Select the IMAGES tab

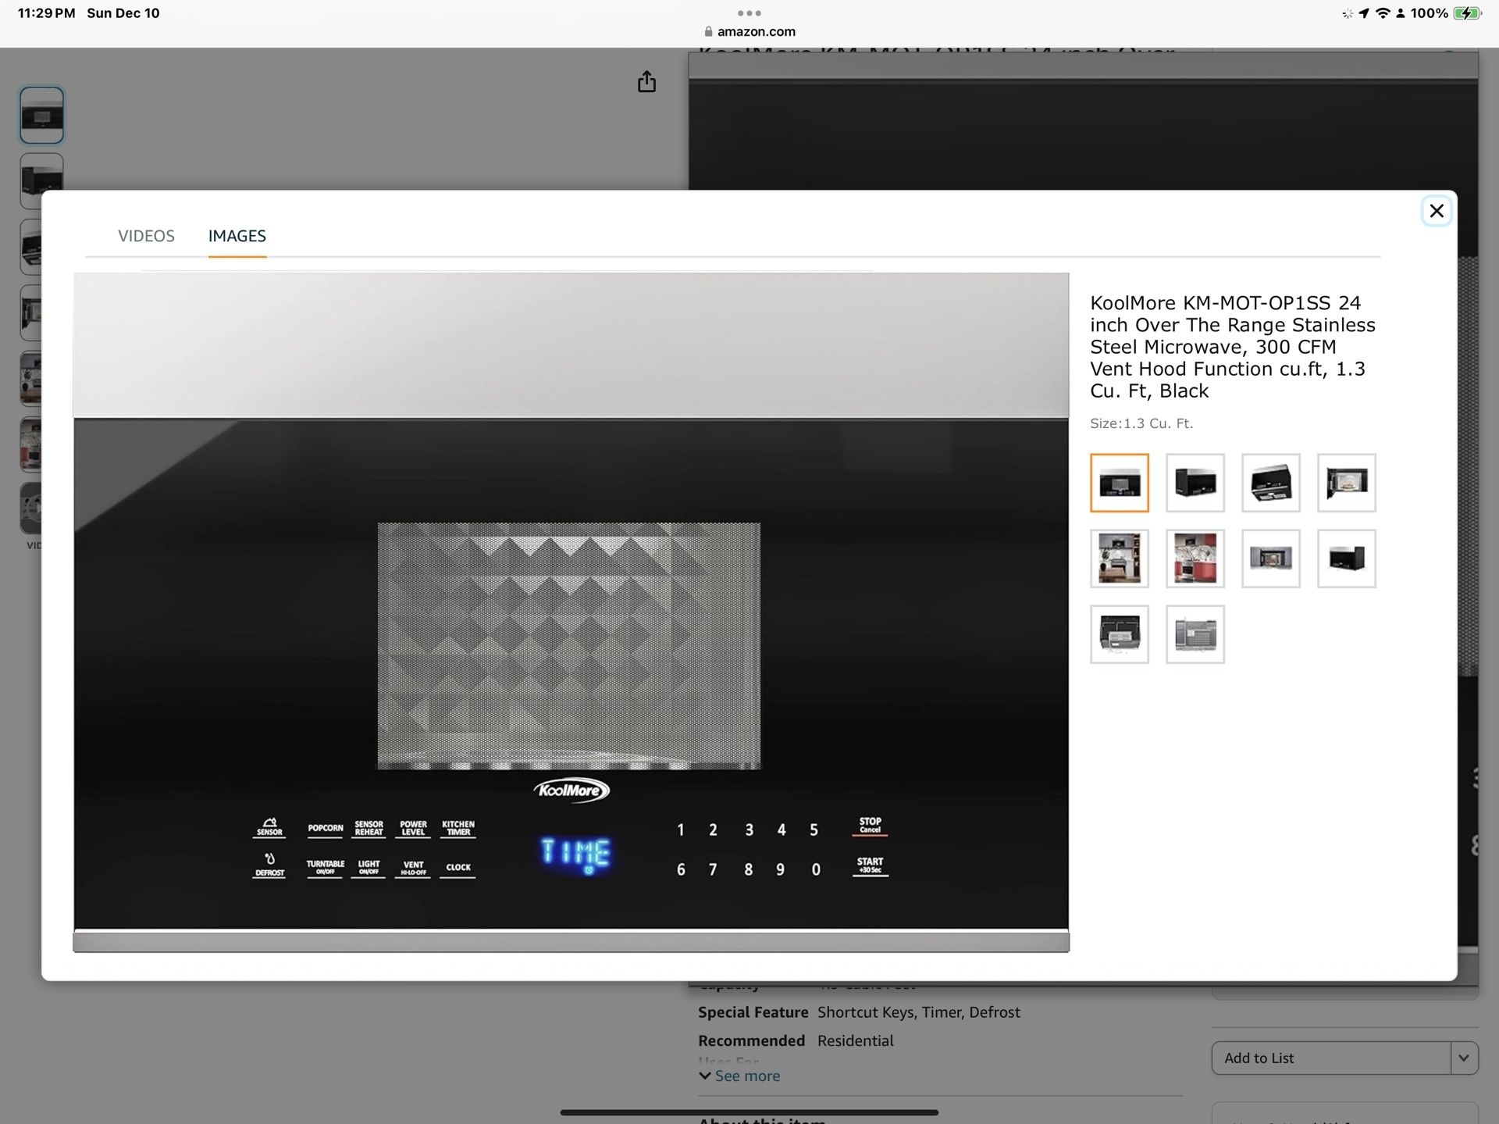point(236,236)
